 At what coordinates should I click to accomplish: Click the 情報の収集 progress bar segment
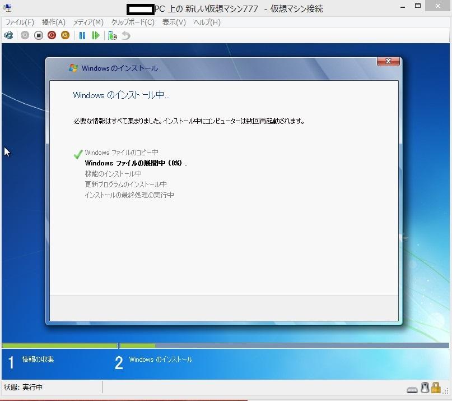(x=59, y=345)
